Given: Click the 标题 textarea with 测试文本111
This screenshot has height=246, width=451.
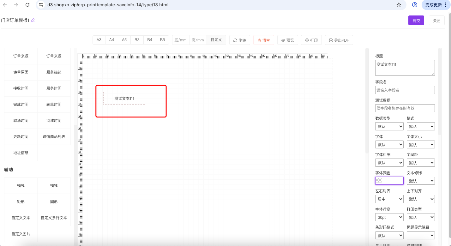Looking at the screenshot, I should point(405,68).
